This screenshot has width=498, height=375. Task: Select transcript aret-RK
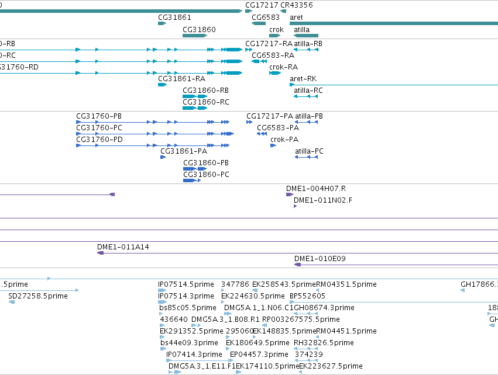(303, 79)
